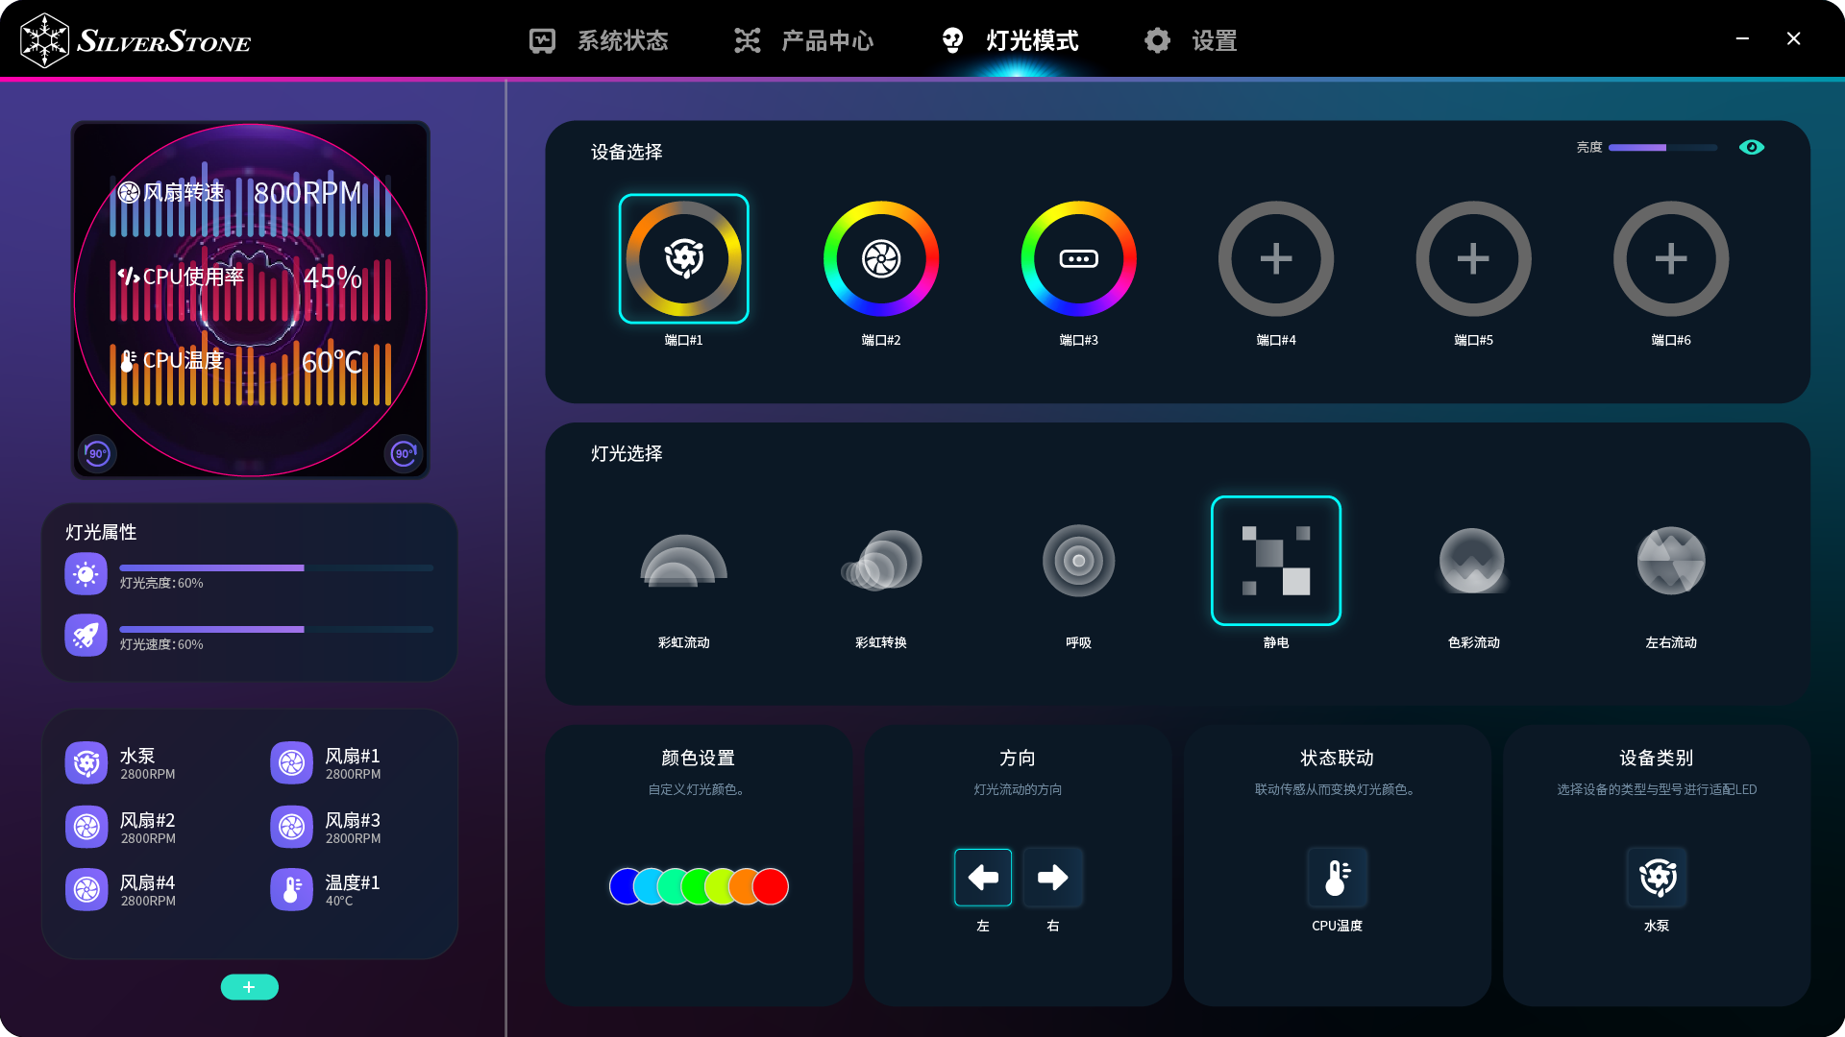Click the red color swatch
The height and width of the screenshot is (1037, 1845).
point(771,886)
